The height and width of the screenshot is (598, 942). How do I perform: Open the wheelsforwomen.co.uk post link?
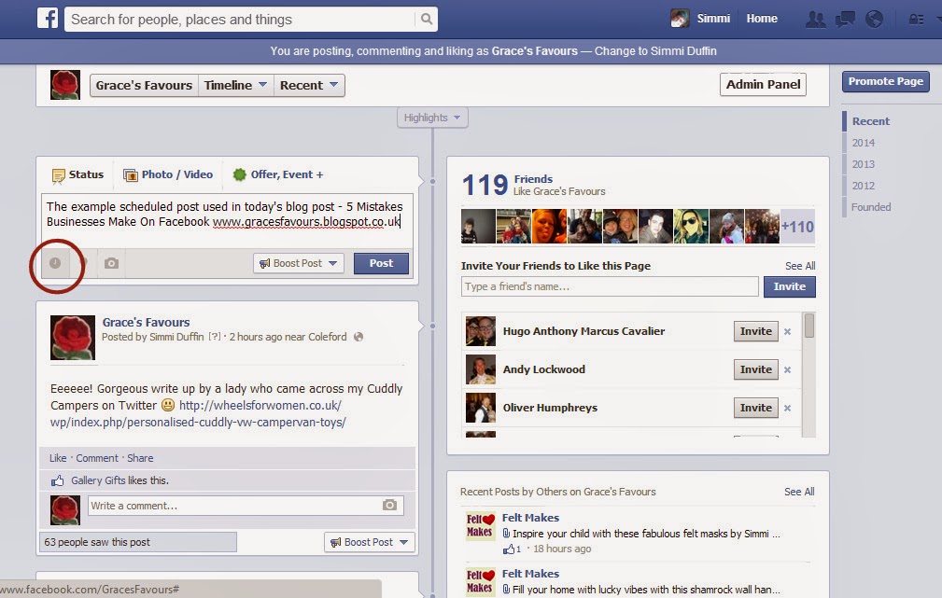point(198,413)
